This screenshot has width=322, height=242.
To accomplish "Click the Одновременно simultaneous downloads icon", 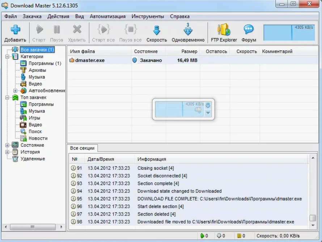I will tap(188, 29).
